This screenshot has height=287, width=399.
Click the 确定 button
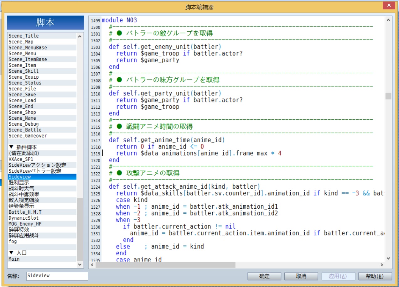click(264, 276)
